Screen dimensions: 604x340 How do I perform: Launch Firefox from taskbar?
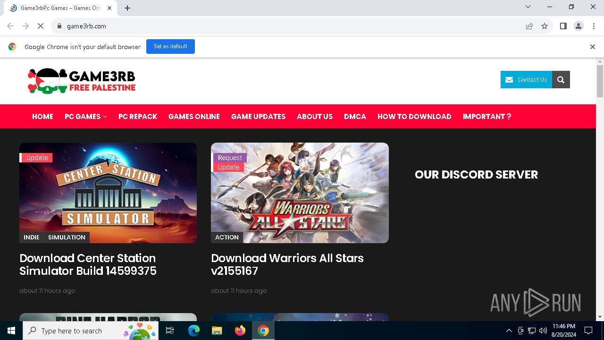click(x=240, y=331)
